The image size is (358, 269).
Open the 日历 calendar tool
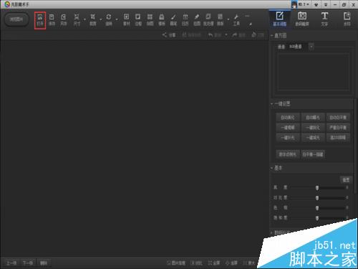tap(185, 20)
